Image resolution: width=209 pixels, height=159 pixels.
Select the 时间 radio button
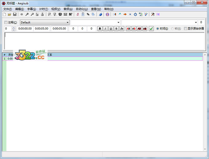(158, 29)
